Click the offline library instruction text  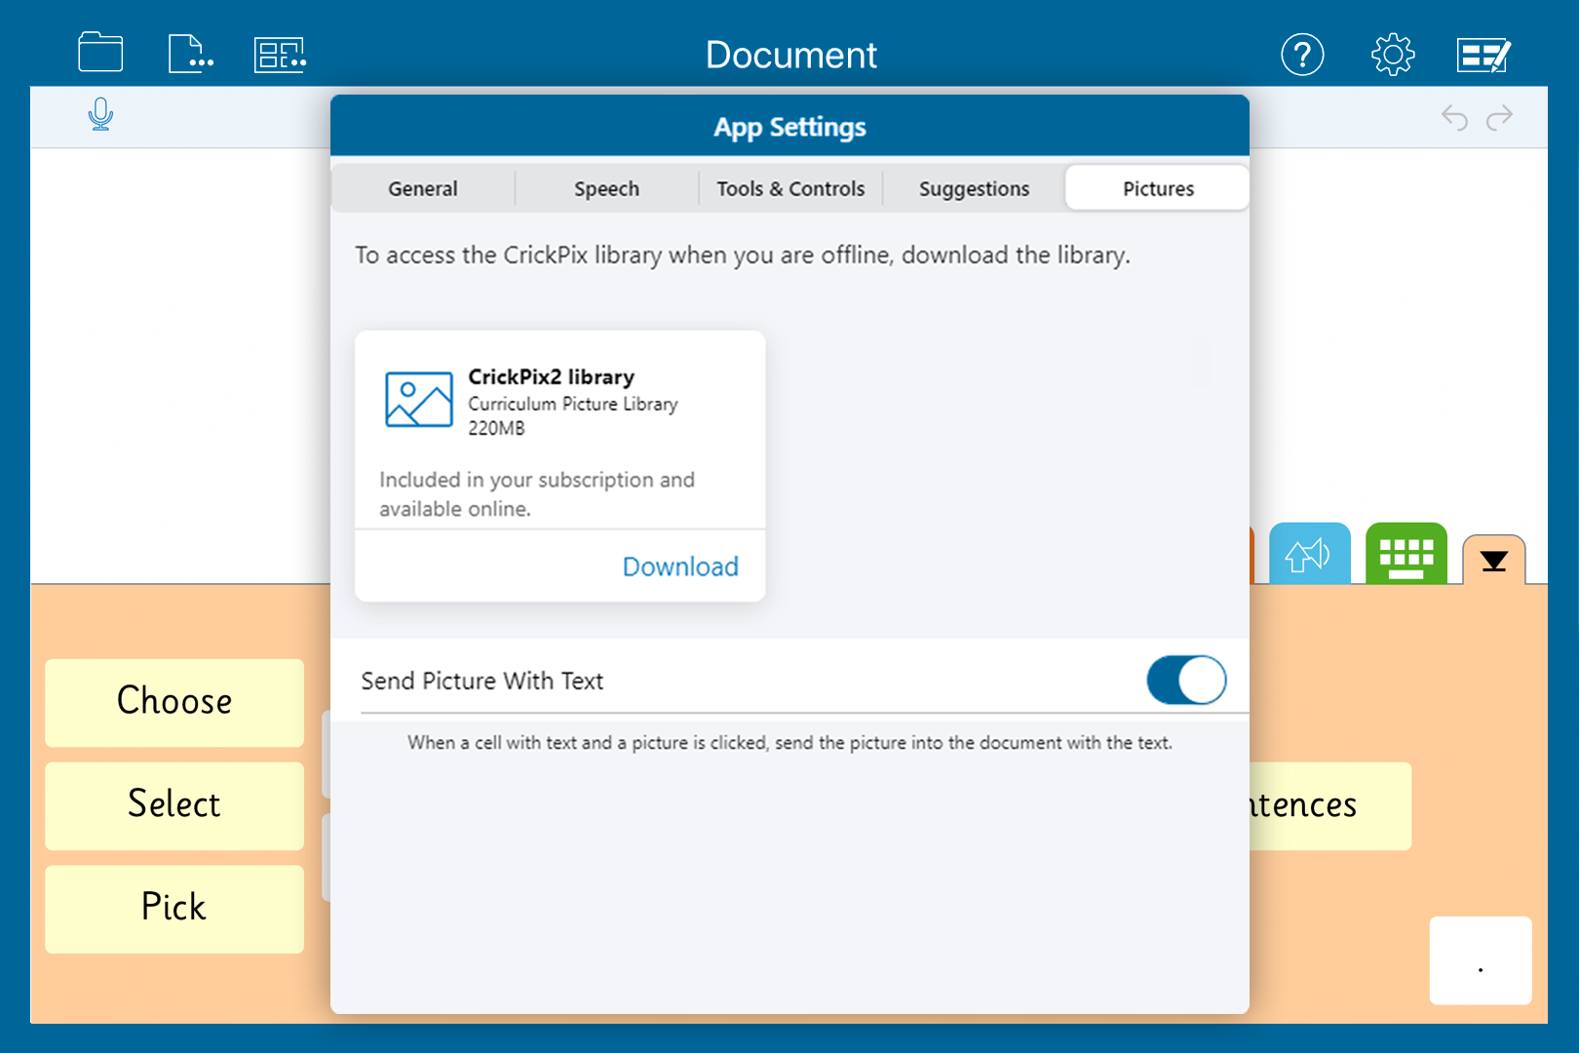[743, 255]
